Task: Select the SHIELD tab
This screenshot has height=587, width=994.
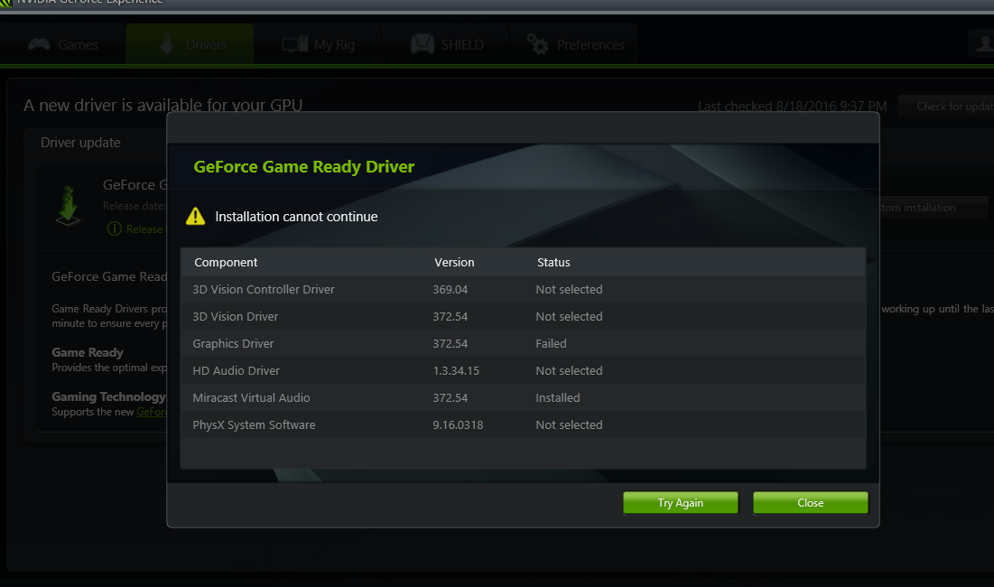Action: pyautogui.click(x=446, y=44)
